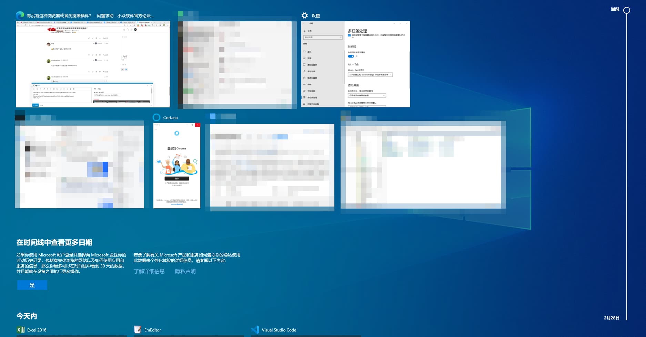The height and width of the screenshot is (337, 646).
Task: Open the Excel 2016 icon under 今天内
Action: [x=21, y=330]
